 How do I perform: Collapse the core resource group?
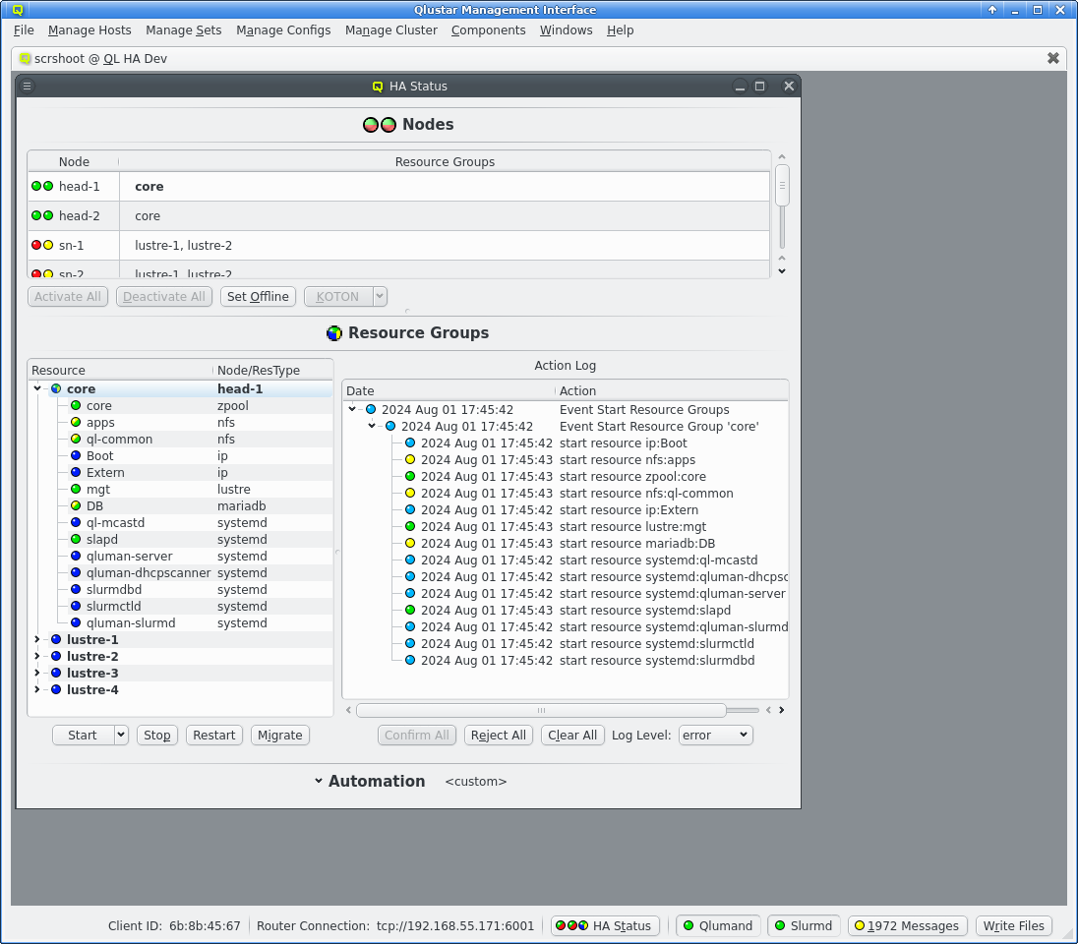pos(37,388)
